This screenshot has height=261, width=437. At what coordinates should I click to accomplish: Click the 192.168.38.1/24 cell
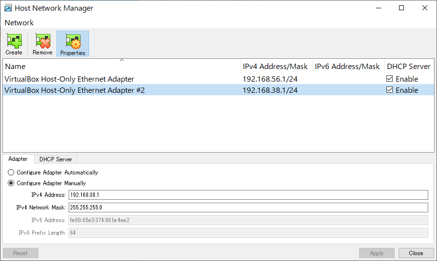[270, 90]
